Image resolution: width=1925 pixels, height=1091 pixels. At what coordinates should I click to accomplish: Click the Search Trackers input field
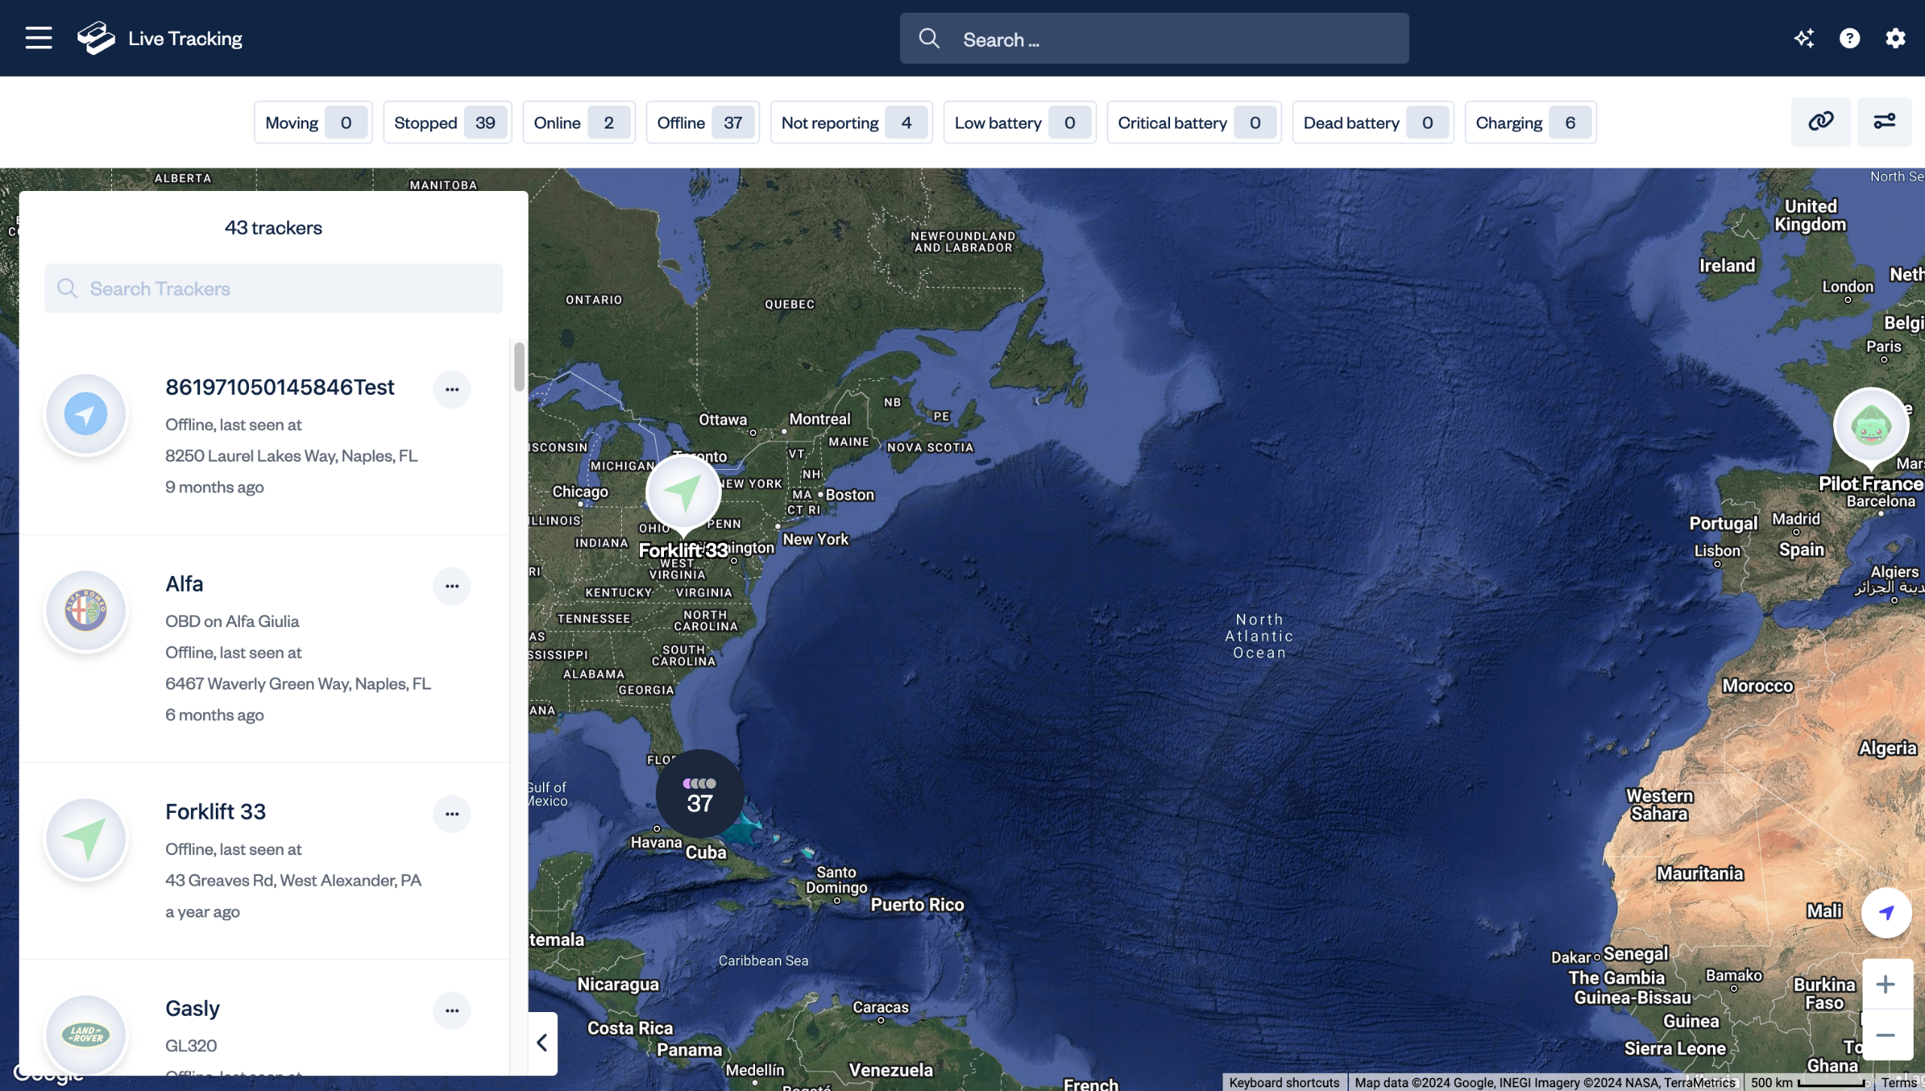coord(274,289)
